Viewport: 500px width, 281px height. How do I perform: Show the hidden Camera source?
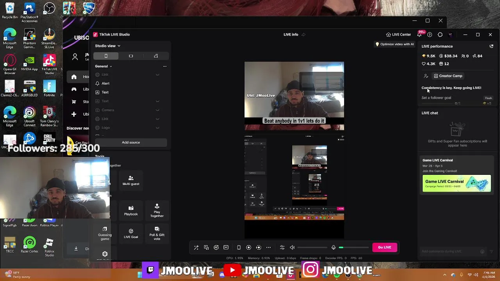pos(157,110)
